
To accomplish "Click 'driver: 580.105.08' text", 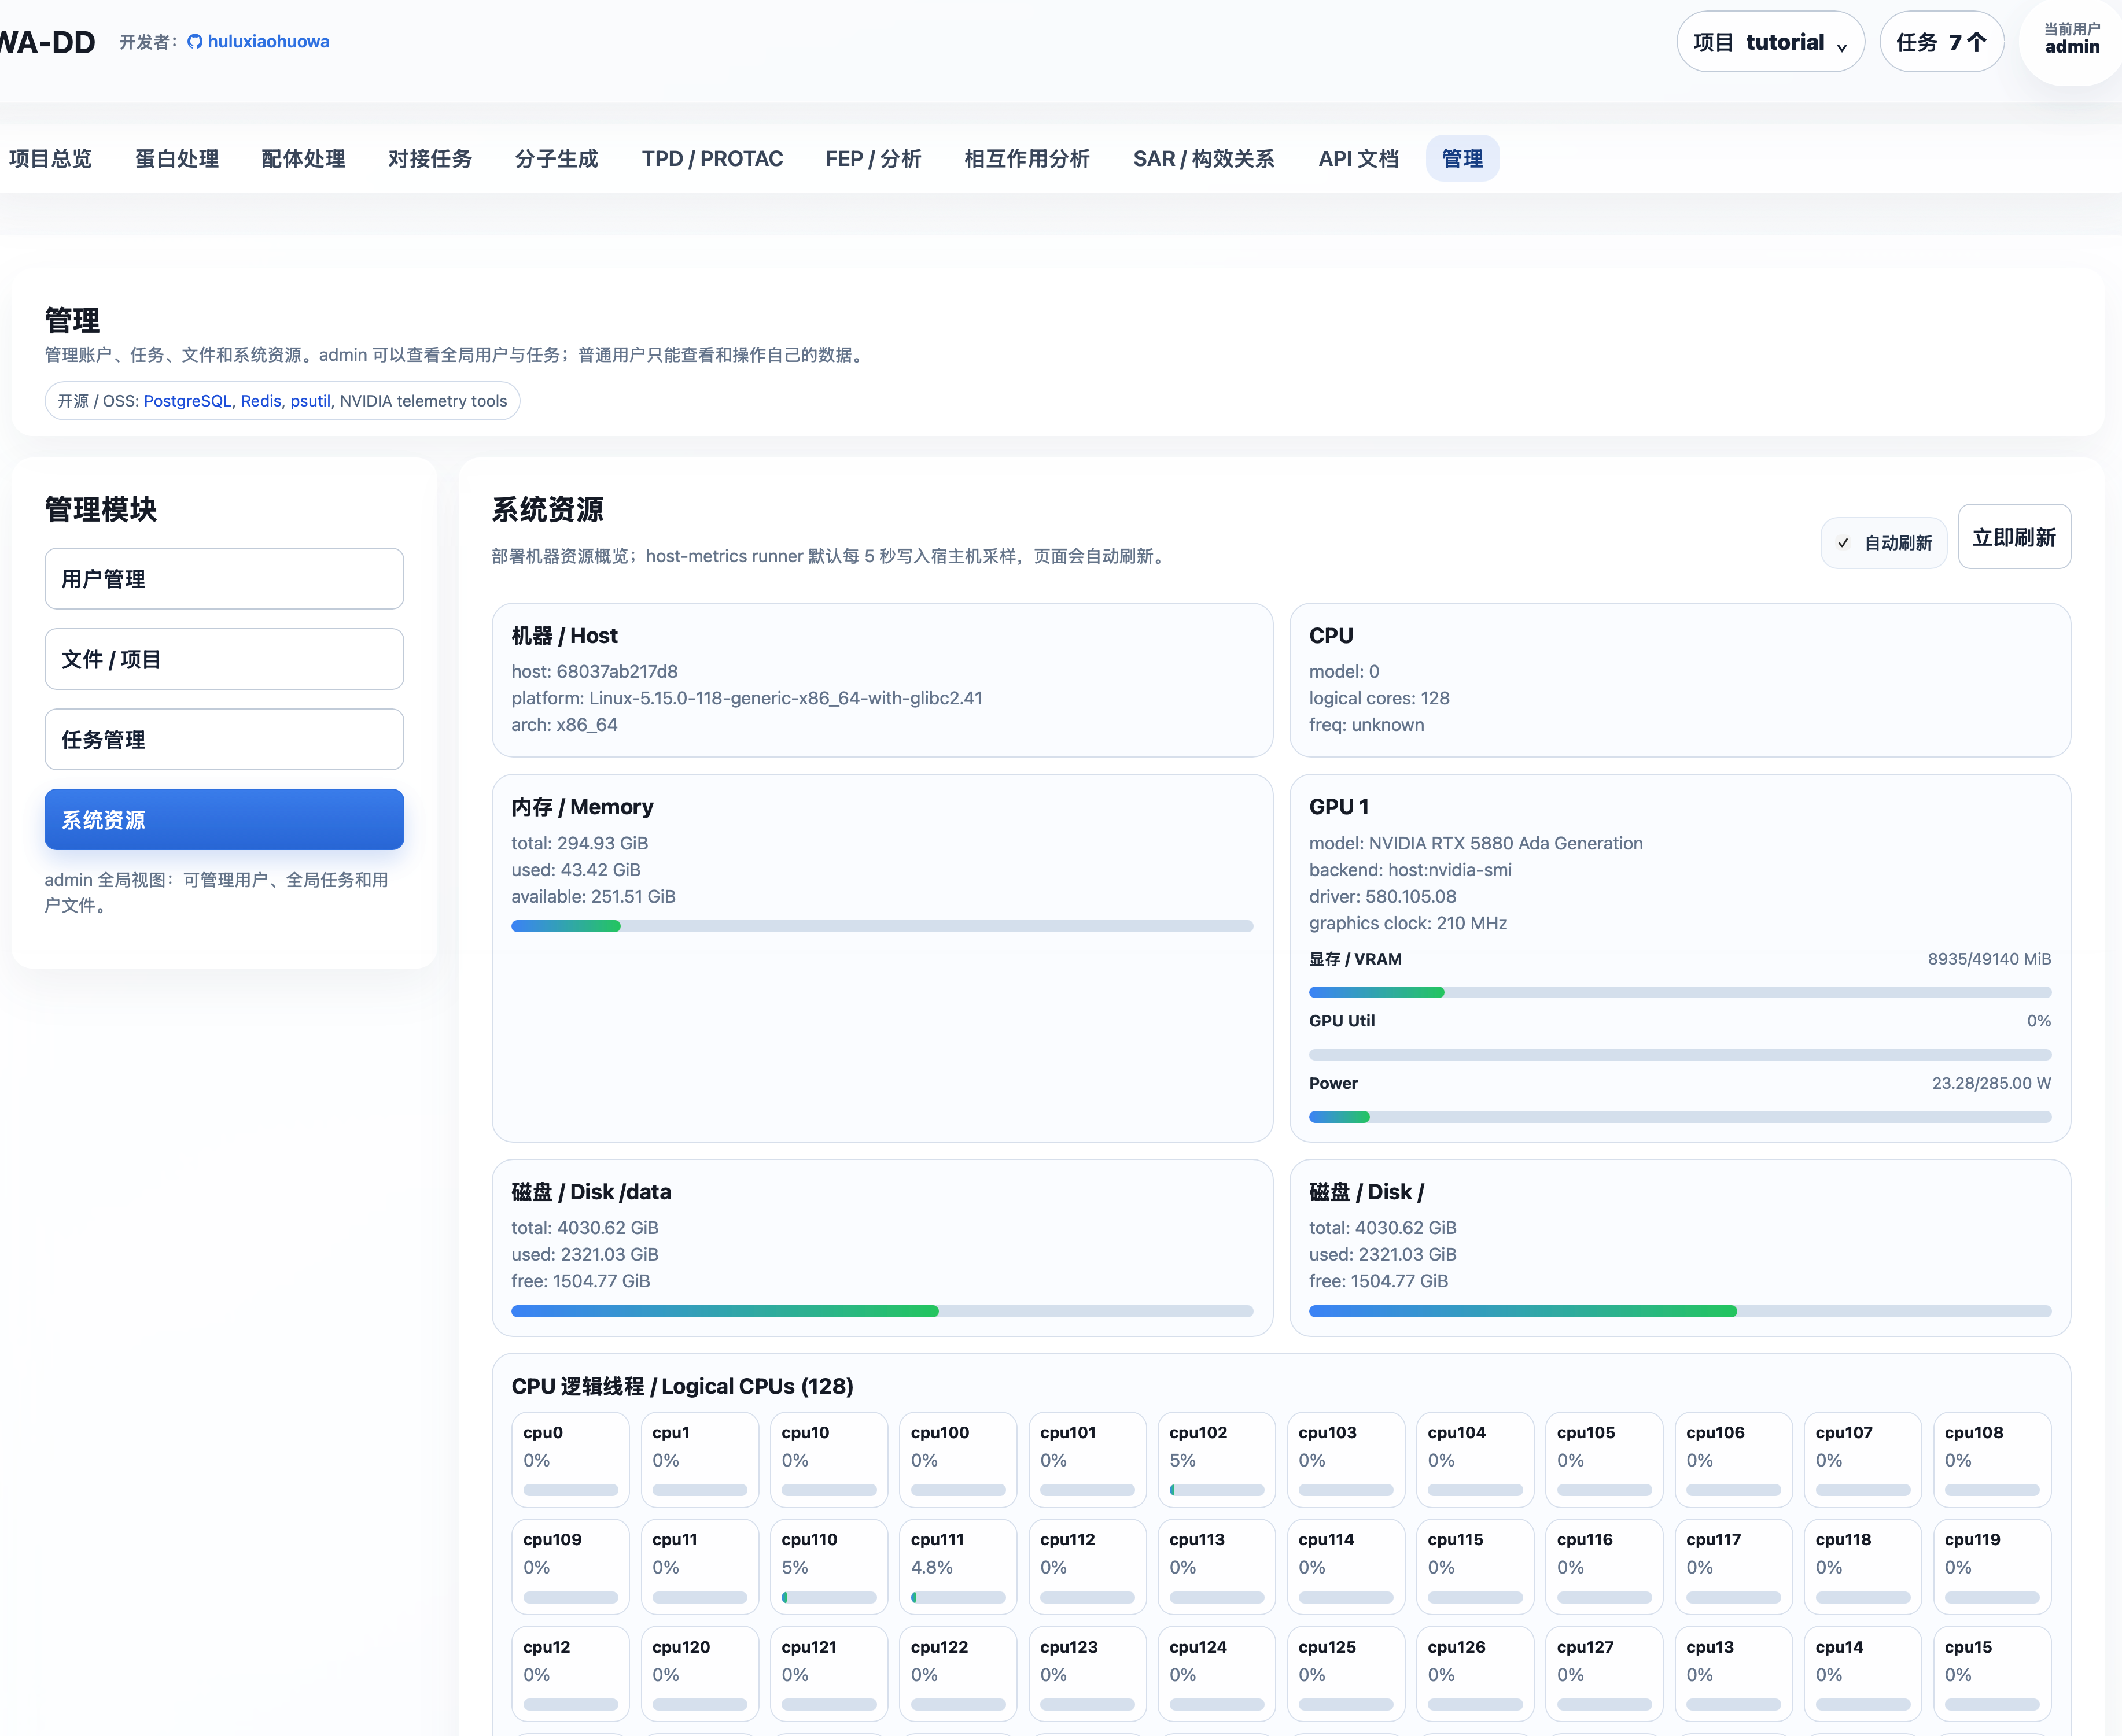I will click(1383, 896).
